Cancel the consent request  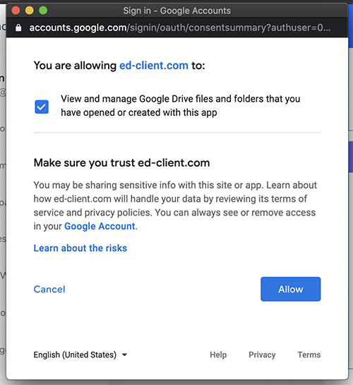pos(49,289)
